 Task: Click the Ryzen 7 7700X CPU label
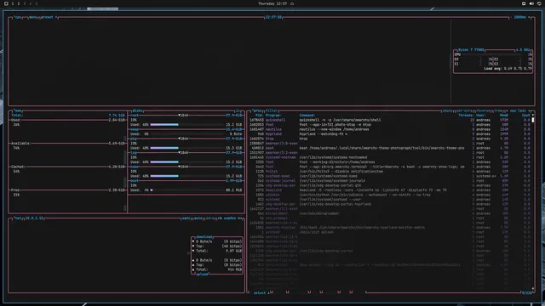(x=471, y=50)
